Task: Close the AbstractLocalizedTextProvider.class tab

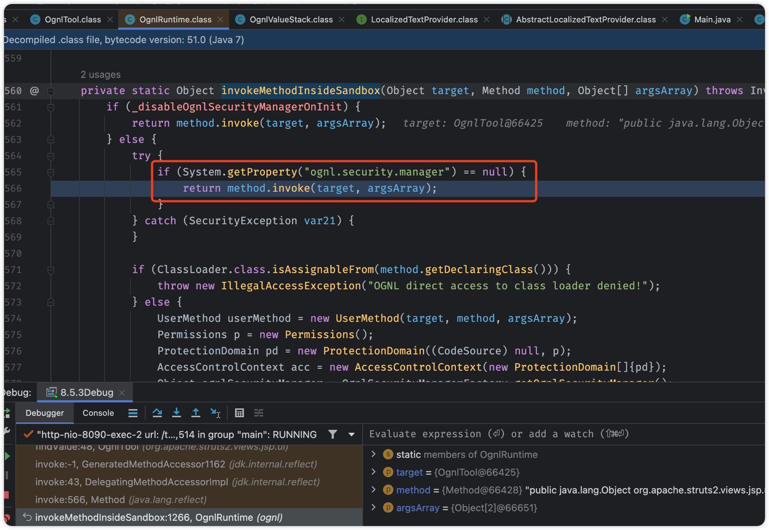Action: coord(664,19)
